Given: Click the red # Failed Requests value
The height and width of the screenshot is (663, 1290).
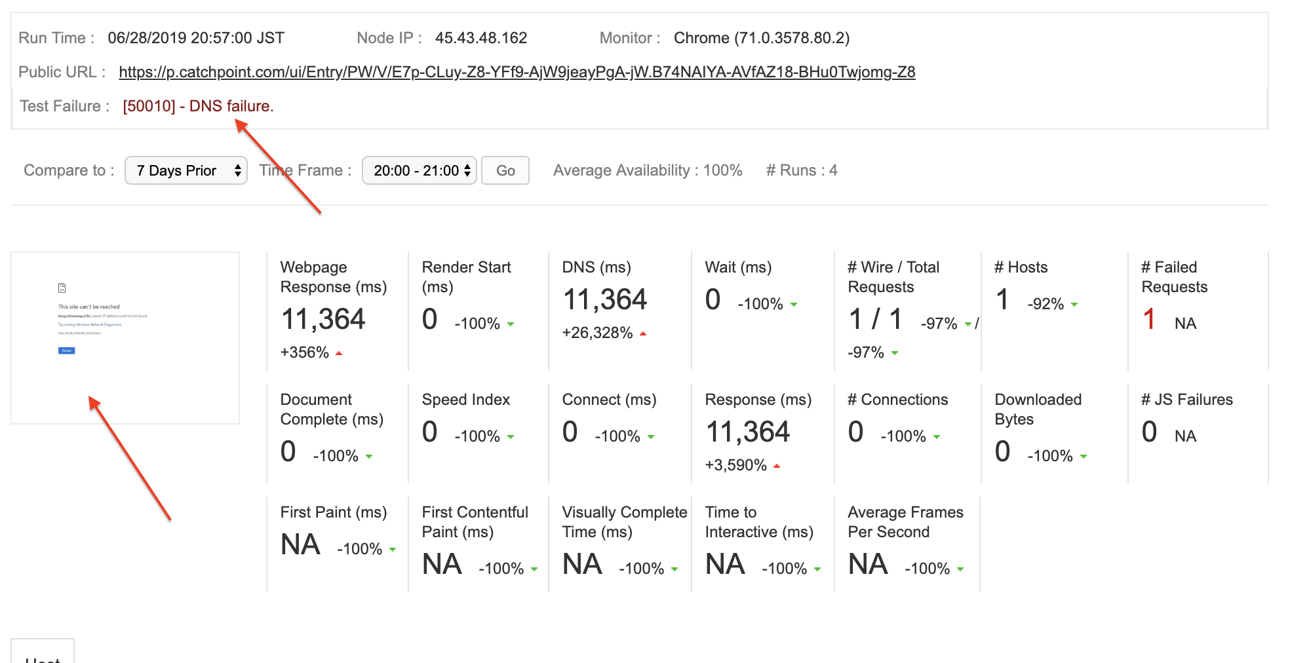Looking at the screenshot, I should point(1148,320).
